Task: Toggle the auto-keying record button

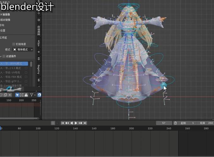Action: 53,123
